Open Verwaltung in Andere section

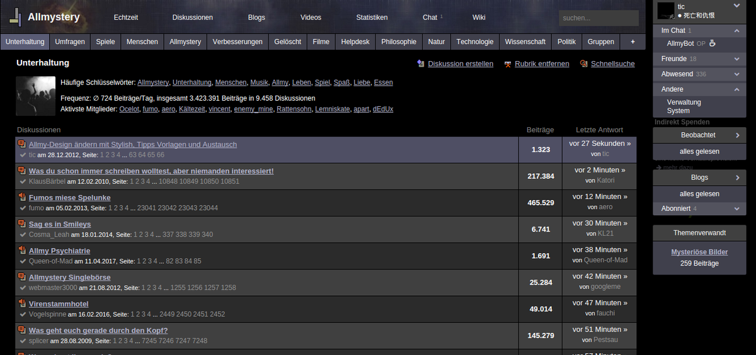pos(684,102)
